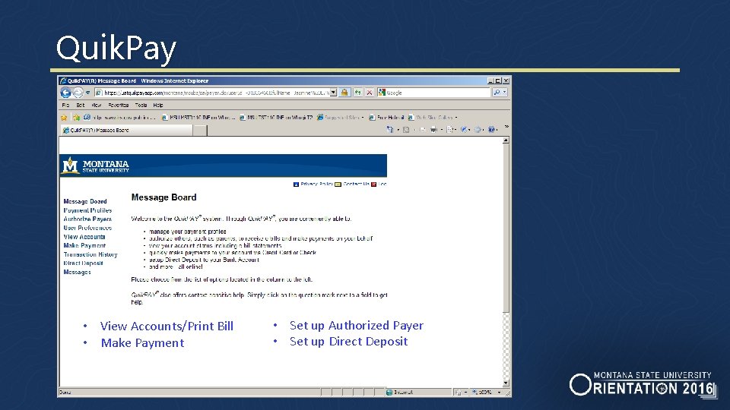Image resolution: width=730 pixels, height=410 pixels.
Task: Click the Add to Favorites Bar icon
Action: [76, 118]
